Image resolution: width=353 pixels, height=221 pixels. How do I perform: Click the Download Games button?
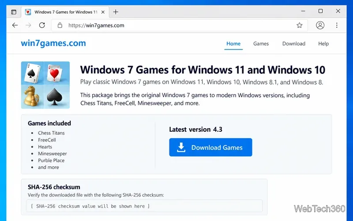tap(211, 147)
